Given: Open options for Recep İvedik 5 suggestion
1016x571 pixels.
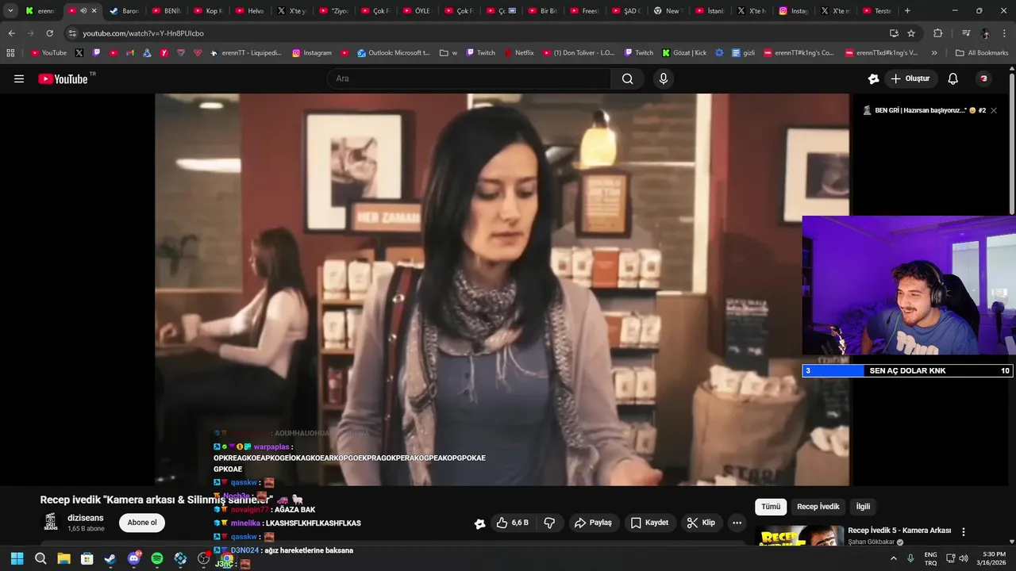Looking at the screenshot, I should coord(964,532).
